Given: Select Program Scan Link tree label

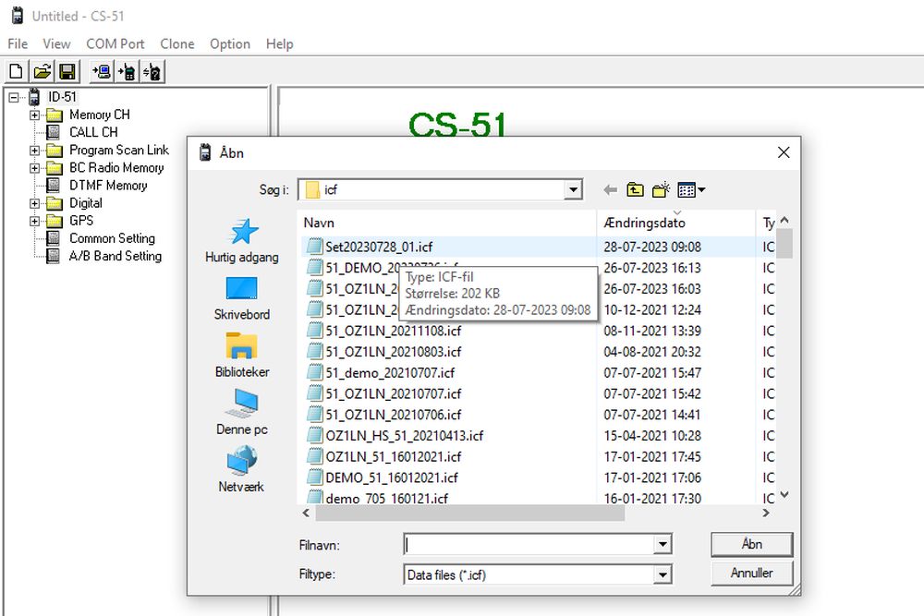Looking at the screenshot, I should click(x=119, y=151).
